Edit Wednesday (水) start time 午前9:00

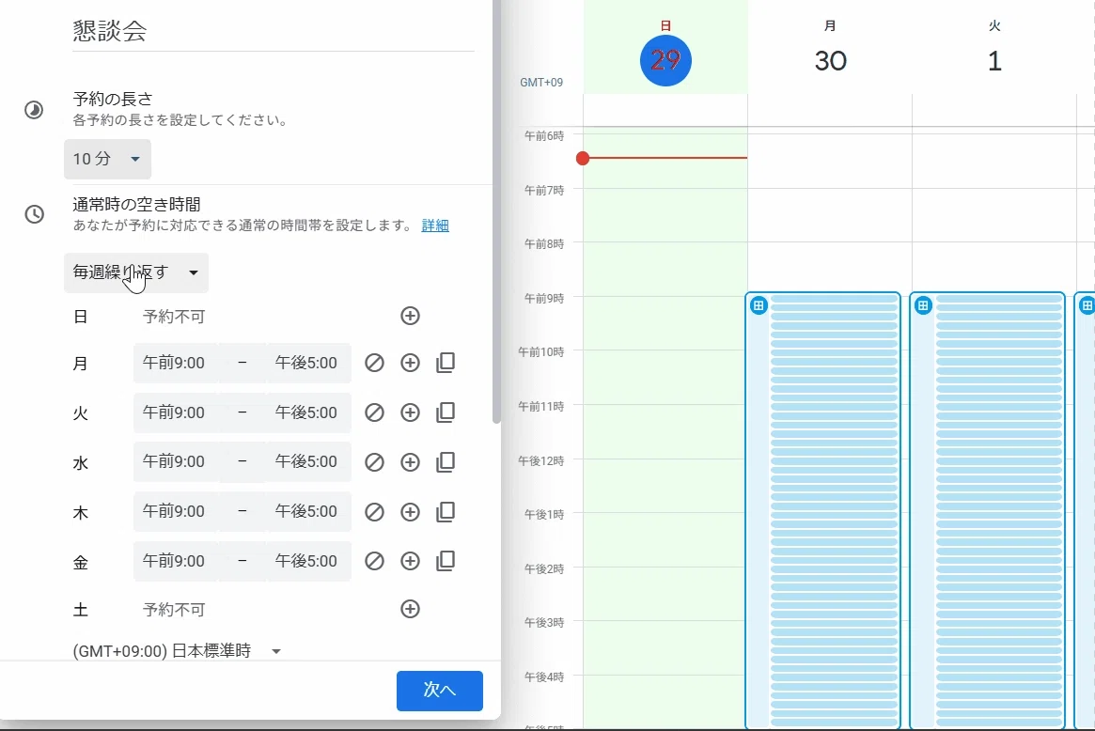click(x=175, y=461)
